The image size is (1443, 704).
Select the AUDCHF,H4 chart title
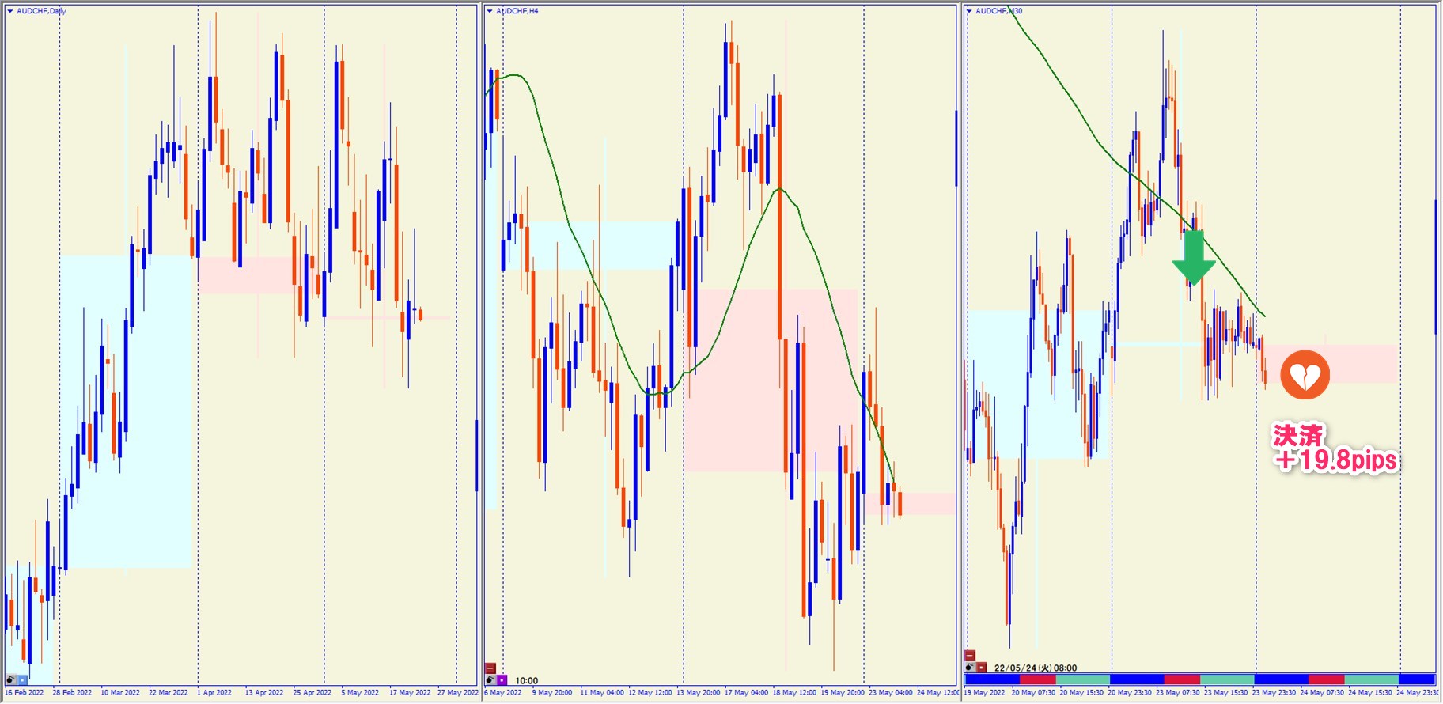517,11
